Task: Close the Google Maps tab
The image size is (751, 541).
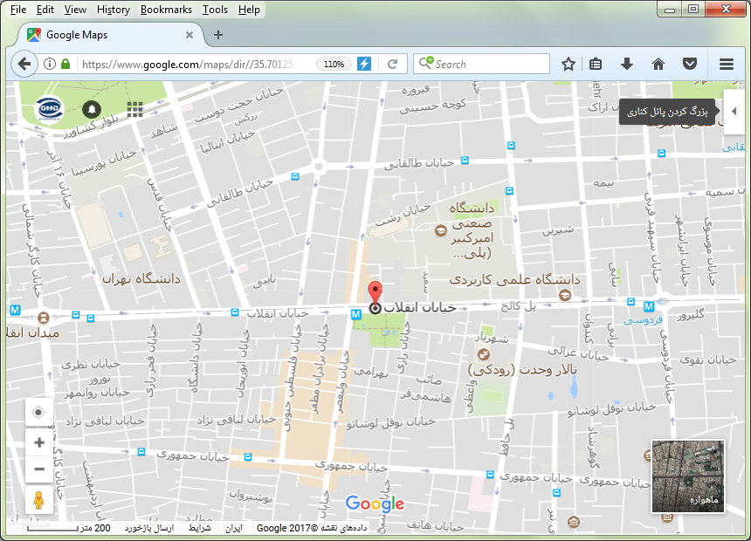Action: (x=189, y=35)
